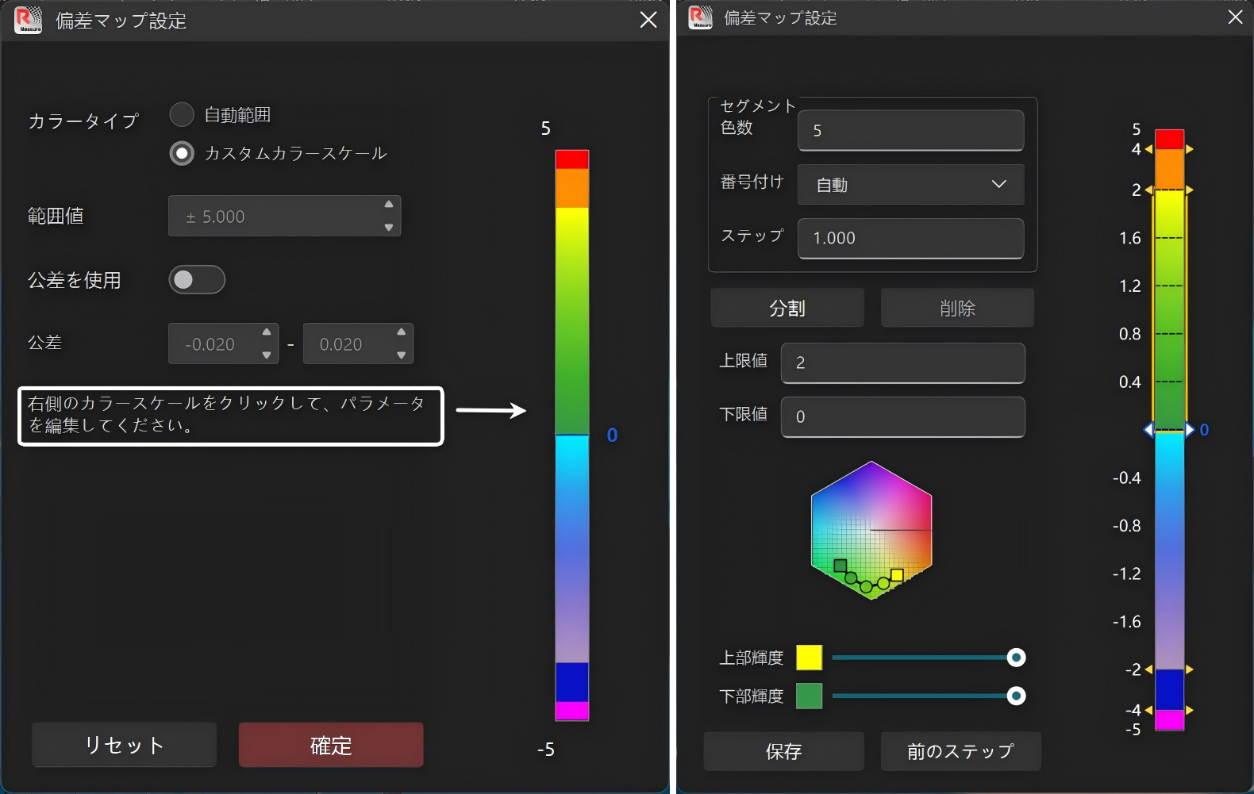This screenshot has height=794, width=1254.
Task: Select the highlighted green-yellow segment in right window's scale
Action: [x=1170, y=310]
